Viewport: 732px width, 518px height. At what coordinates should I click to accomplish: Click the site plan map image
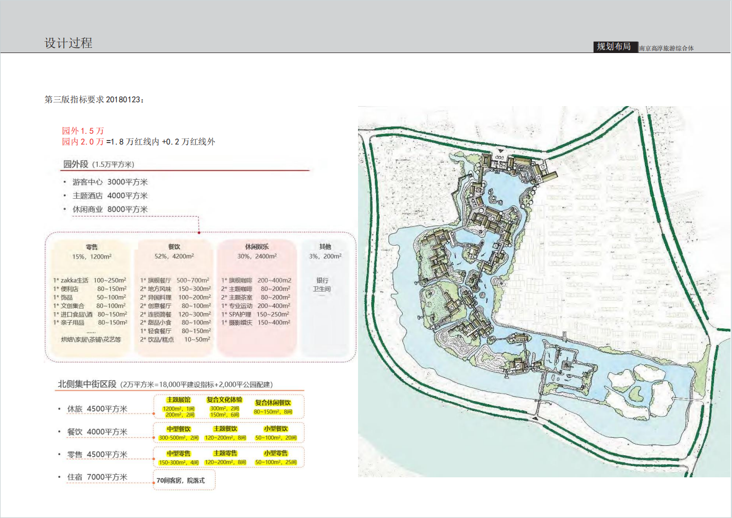coord(544,291)
